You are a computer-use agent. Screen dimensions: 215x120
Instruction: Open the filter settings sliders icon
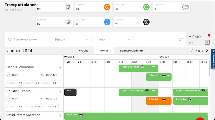pos(181,39)
